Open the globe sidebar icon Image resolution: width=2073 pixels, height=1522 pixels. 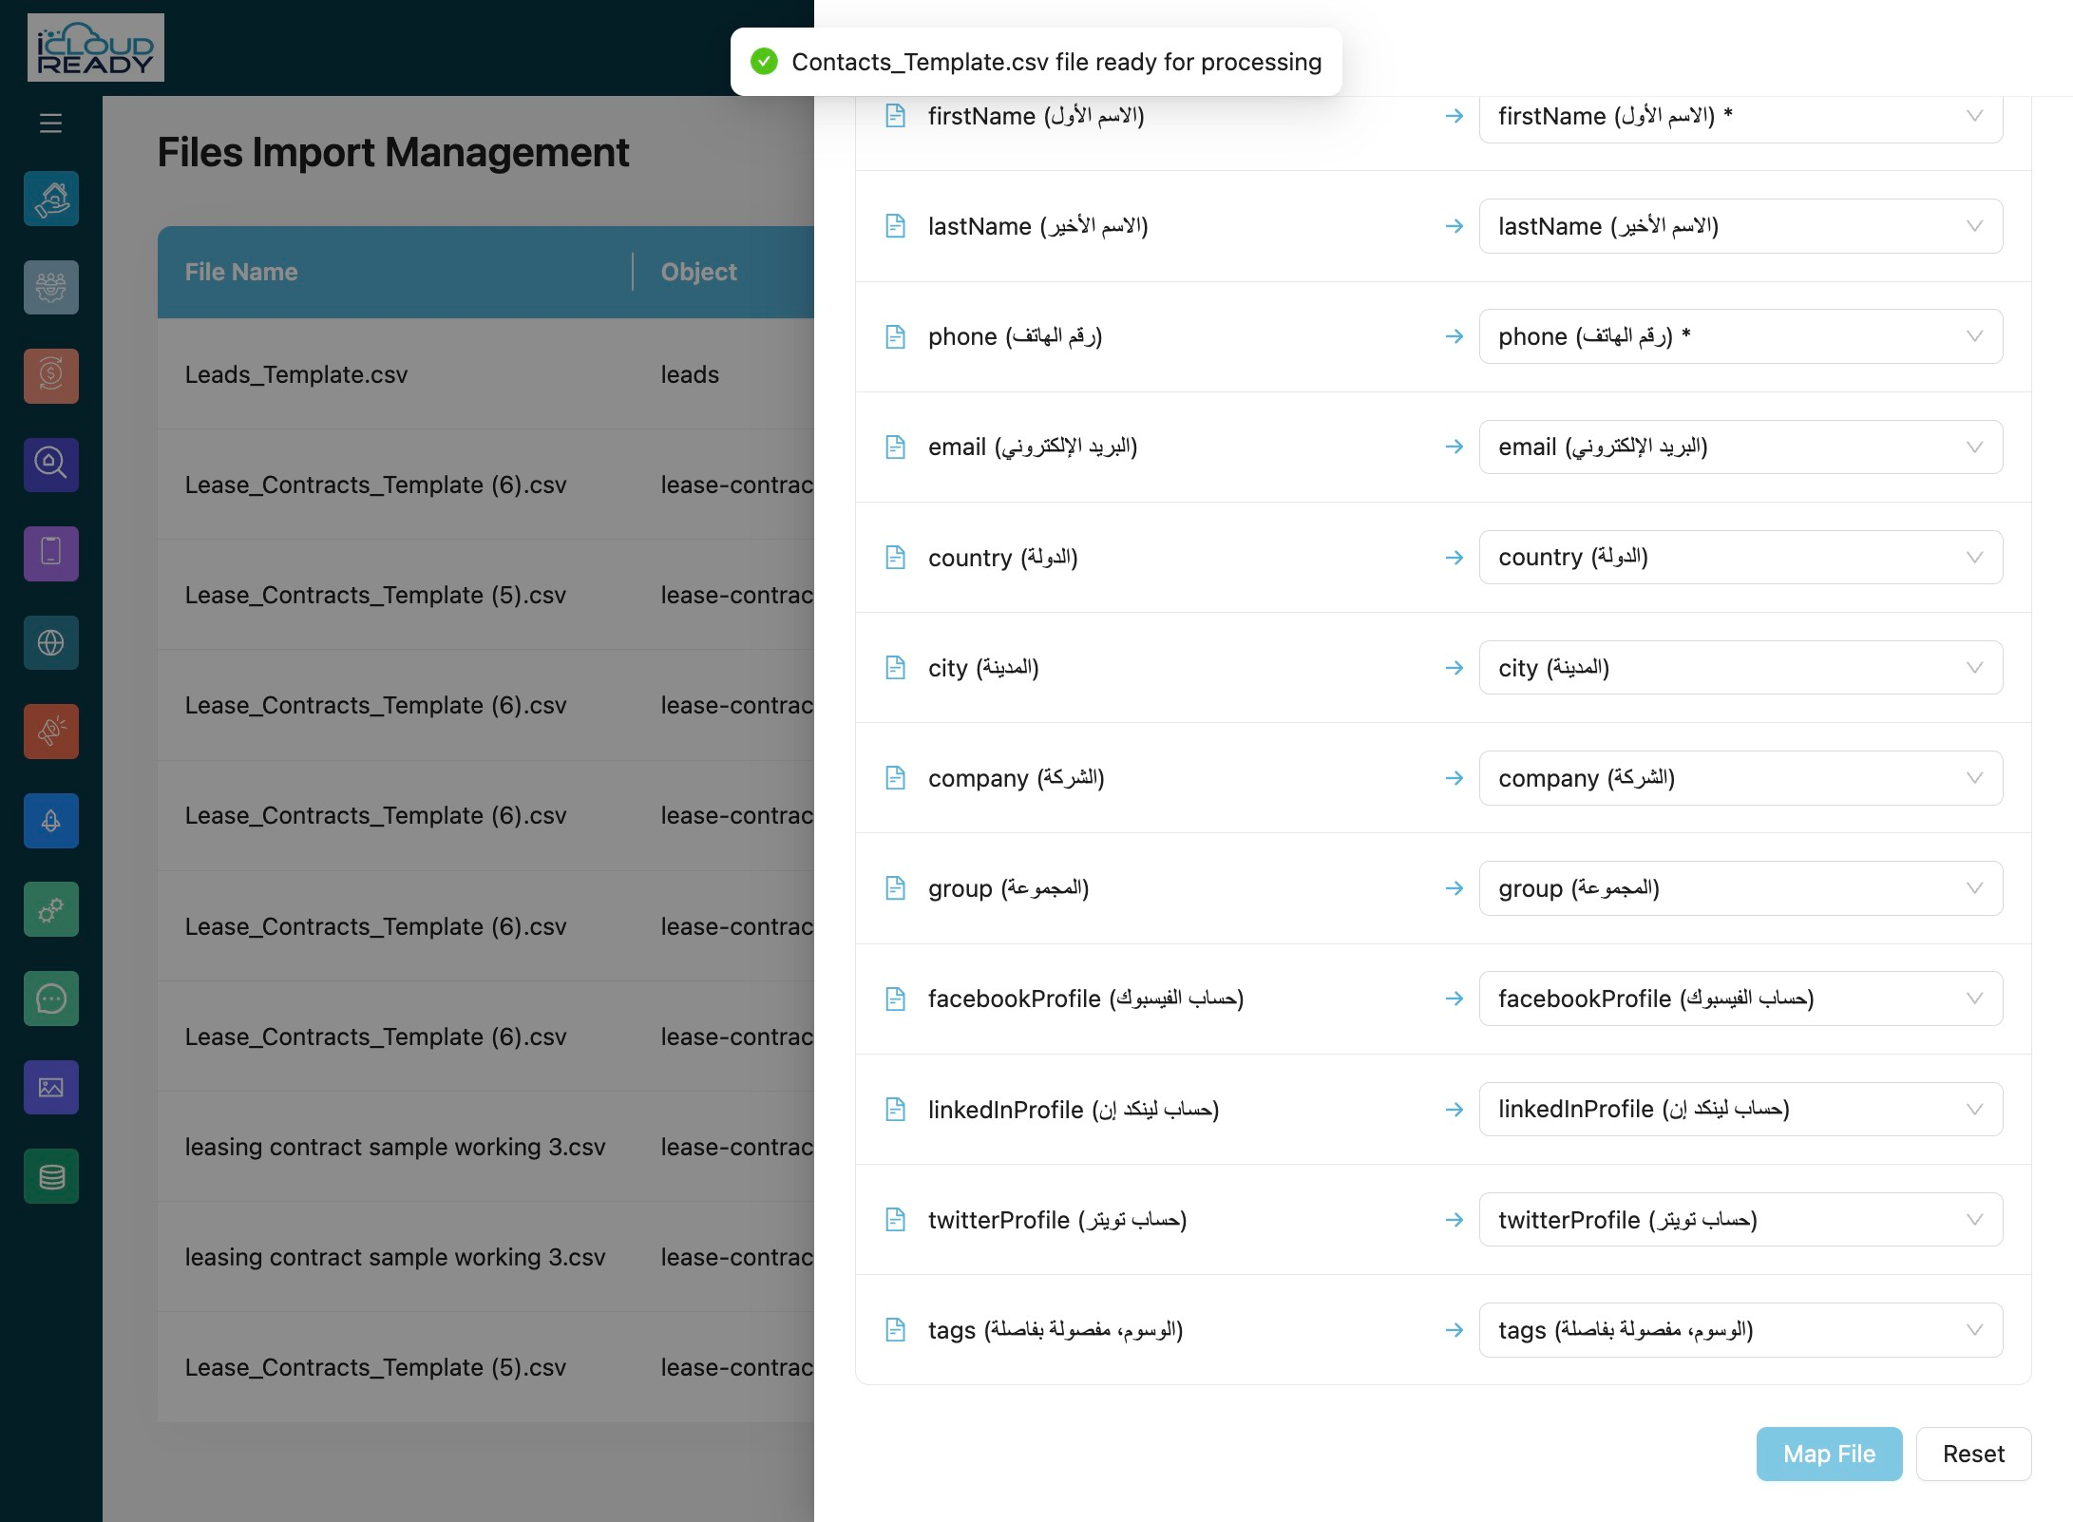pos(51,642)
